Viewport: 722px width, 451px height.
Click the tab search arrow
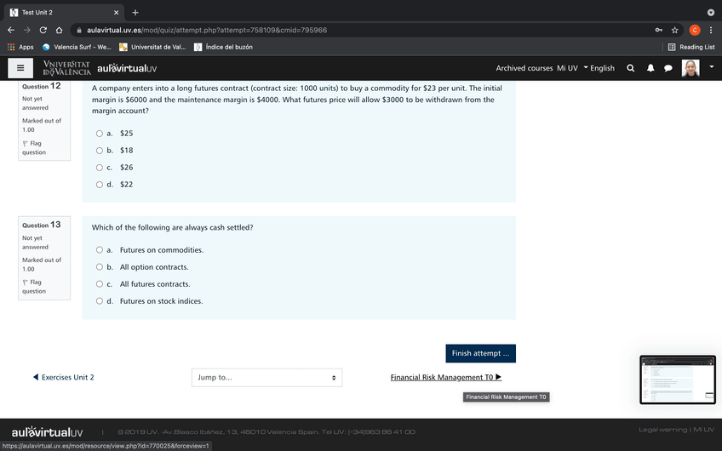[710, 13]
